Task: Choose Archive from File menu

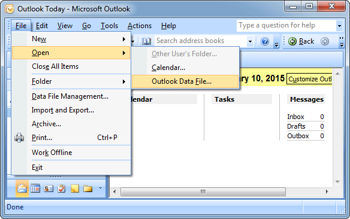Action: click(71, 124)
